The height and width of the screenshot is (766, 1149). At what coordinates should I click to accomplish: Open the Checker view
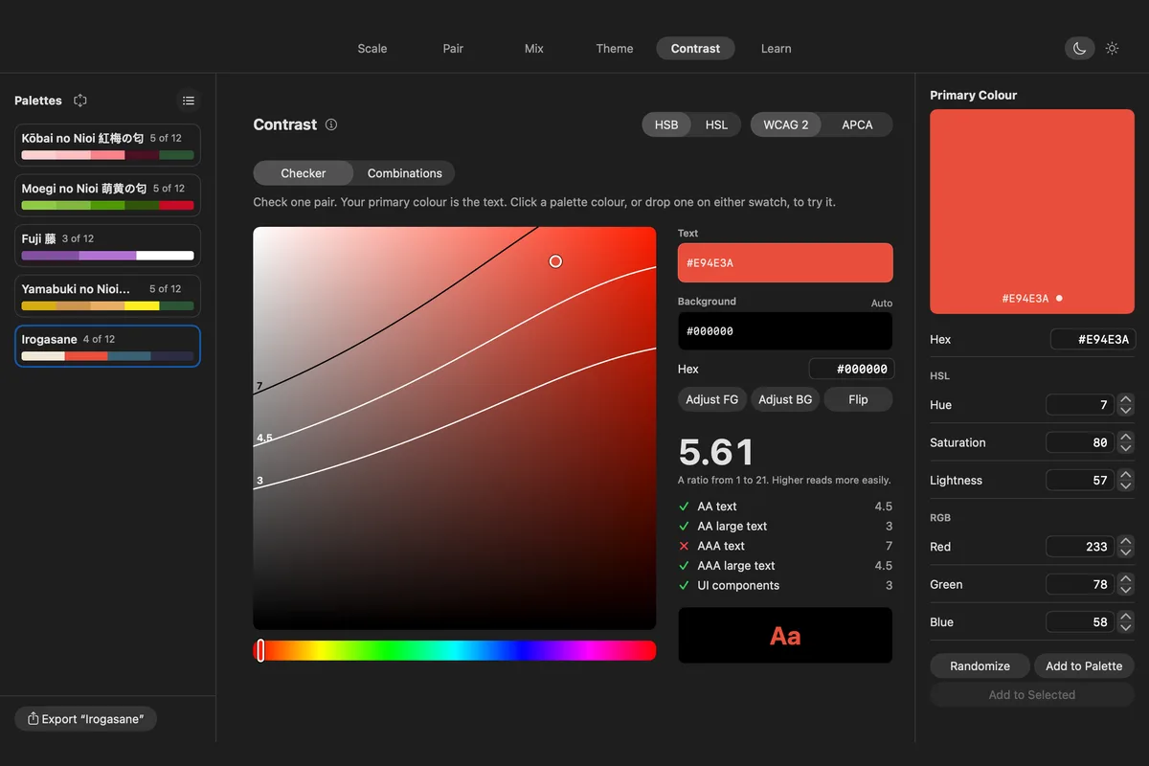(x=304, y=173)
